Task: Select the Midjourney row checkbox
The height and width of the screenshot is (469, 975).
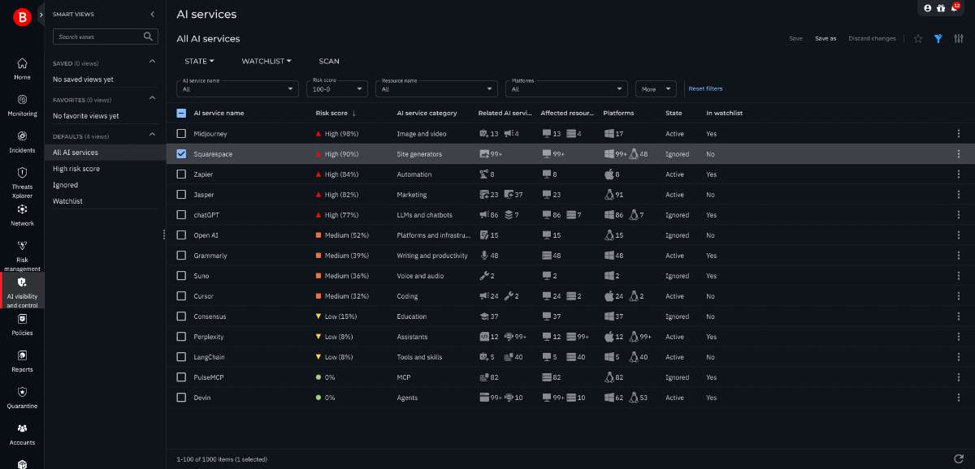Action: point(181,133)
